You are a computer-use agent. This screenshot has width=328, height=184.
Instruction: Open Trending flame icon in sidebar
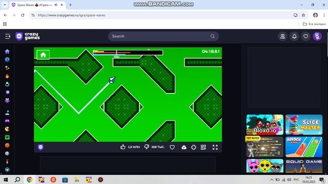(x=7, y=76)
